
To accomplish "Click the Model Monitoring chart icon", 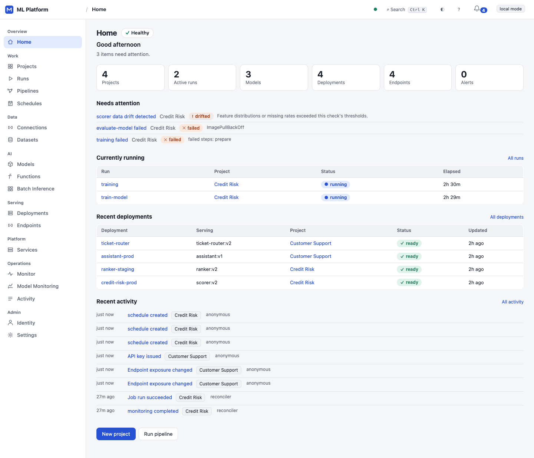I will [x=10, y=286].
